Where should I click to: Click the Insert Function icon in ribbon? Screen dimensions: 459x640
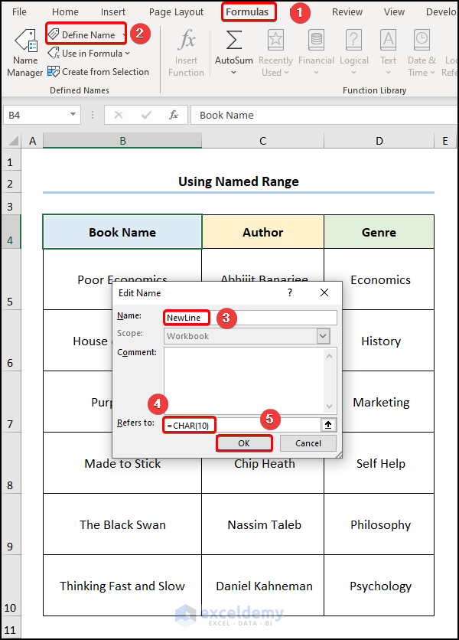(186, 52)
